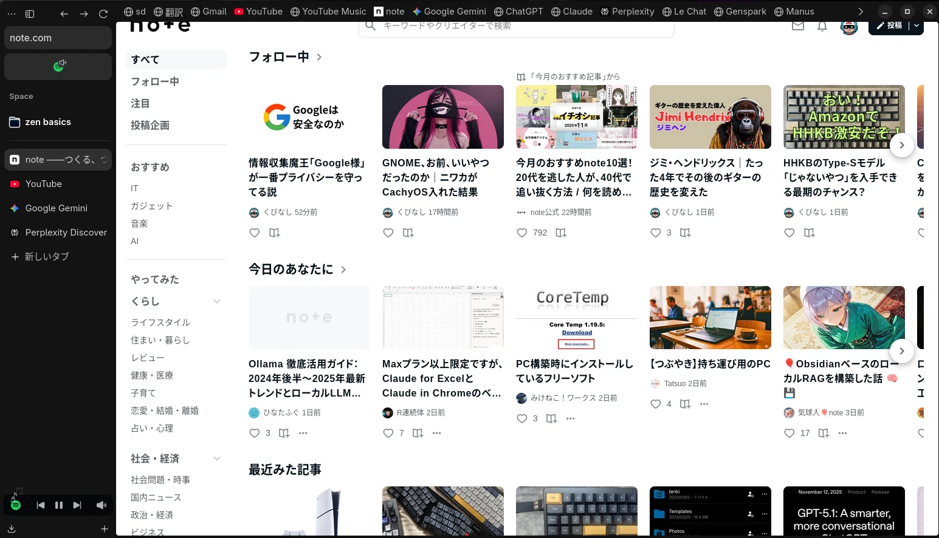Add new workspace with plus icon

click(x=105, y=529)
